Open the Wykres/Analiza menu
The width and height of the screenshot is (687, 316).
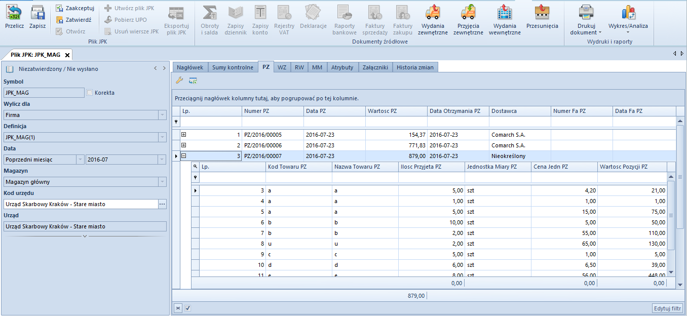(628, 20)
